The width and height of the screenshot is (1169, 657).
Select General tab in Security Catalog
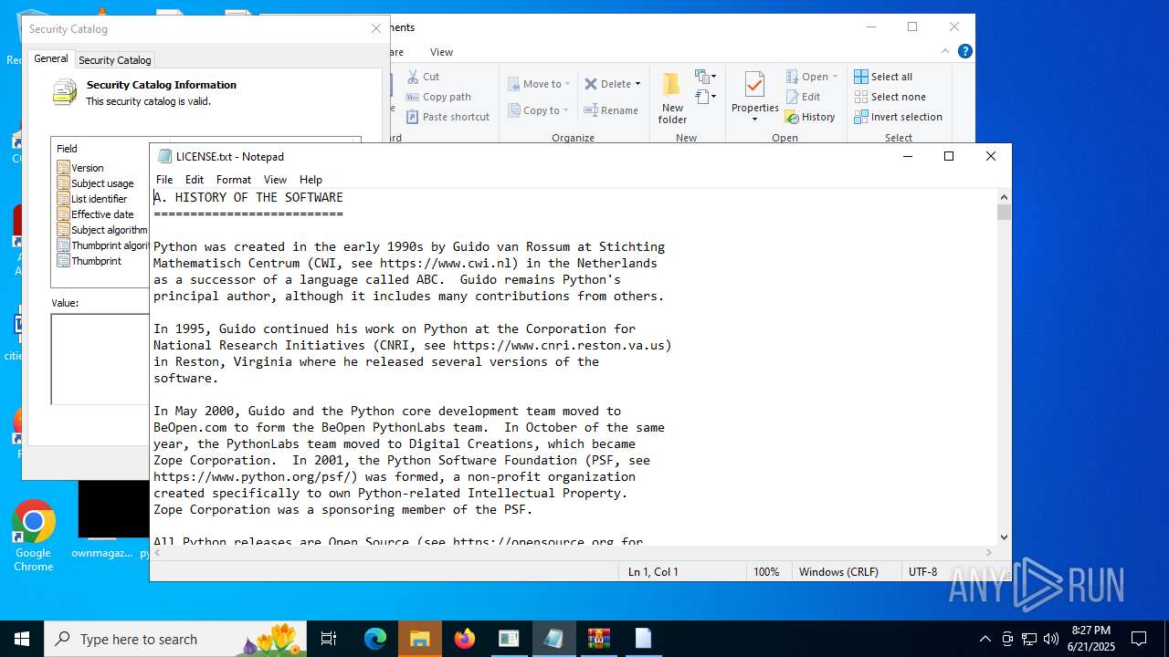coord(51,58)
